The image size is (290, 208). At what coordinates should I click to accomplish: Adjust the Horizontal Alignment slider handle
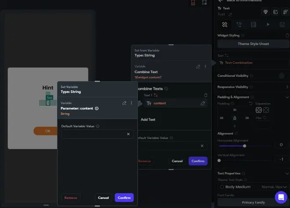click(x=244, y=146)
